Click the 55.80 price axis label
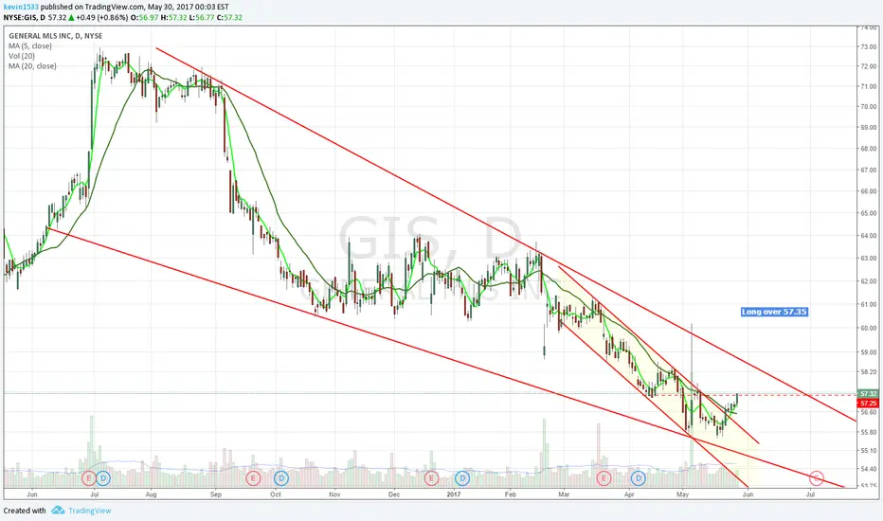The image size is (883, 521). [869, 432]
